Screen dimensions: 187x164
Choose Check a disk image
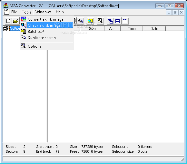coord(47,25)
